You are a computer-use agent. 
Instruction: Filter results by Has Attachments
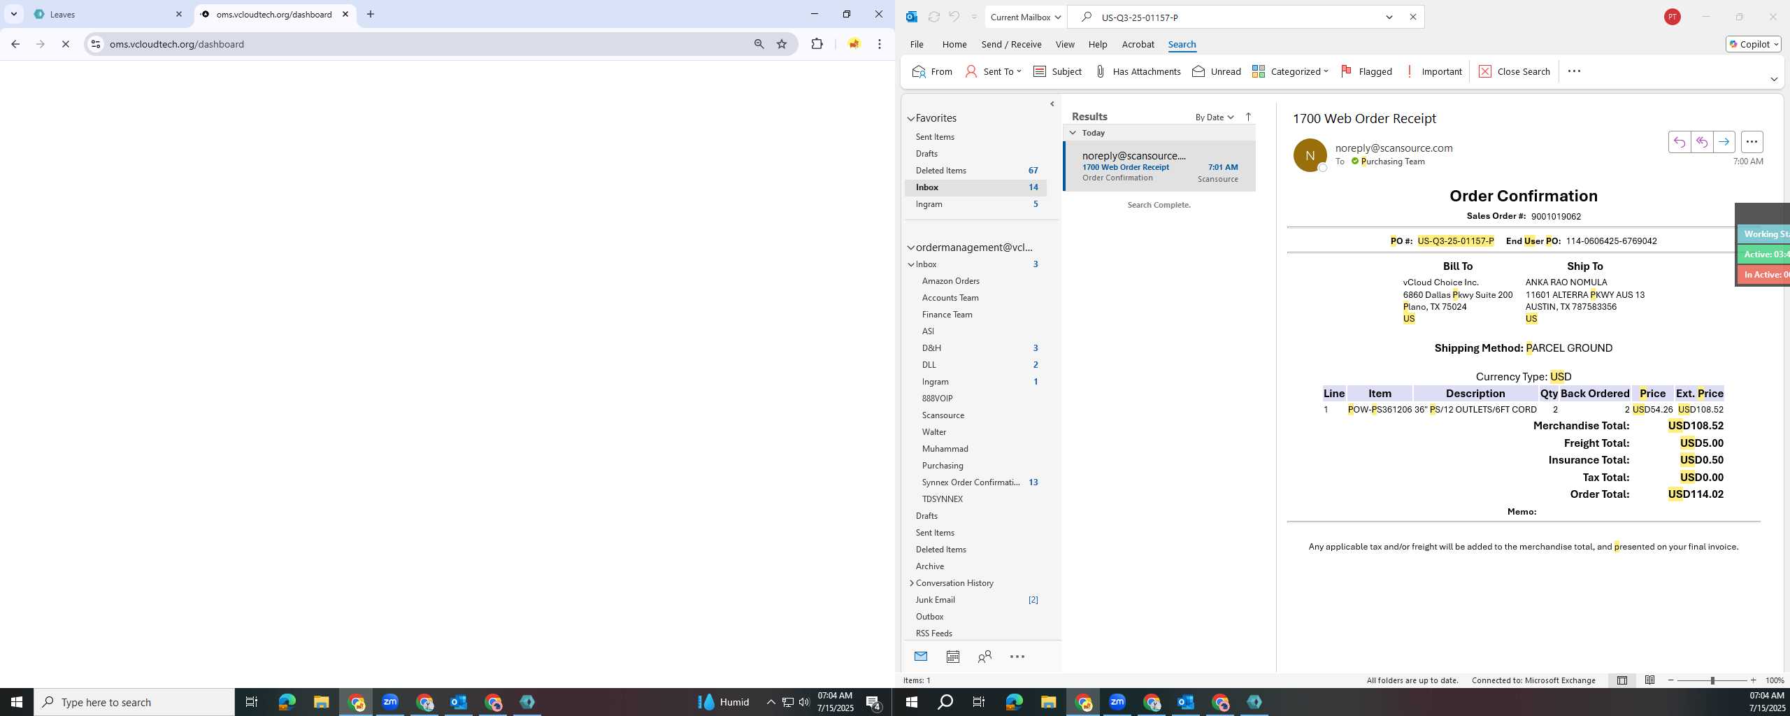tap(1137, 71)
